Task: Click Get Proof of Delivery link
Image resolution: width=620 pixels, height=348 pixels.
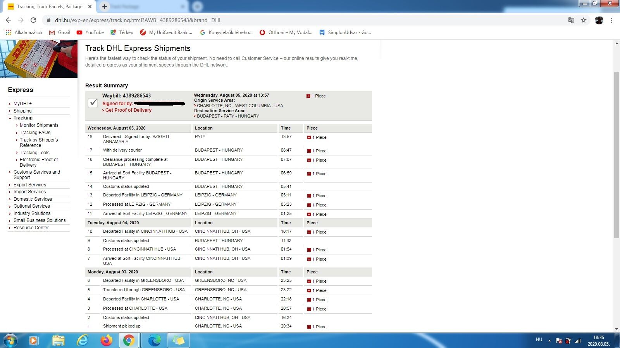Action: pyautogui.click(x=128, y=110)
